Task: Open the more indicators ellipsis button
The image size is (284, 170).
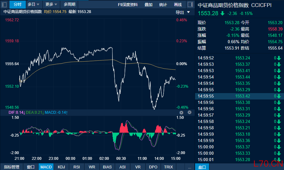Action: 189,167
